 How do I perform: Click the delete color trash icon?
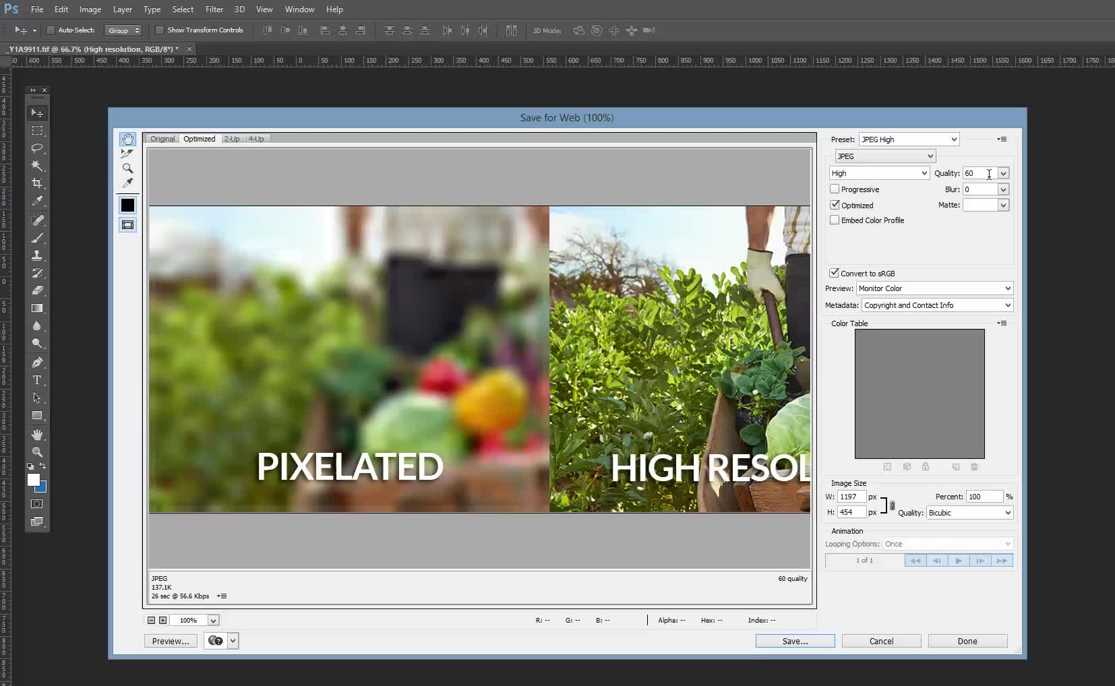point(975,467)
